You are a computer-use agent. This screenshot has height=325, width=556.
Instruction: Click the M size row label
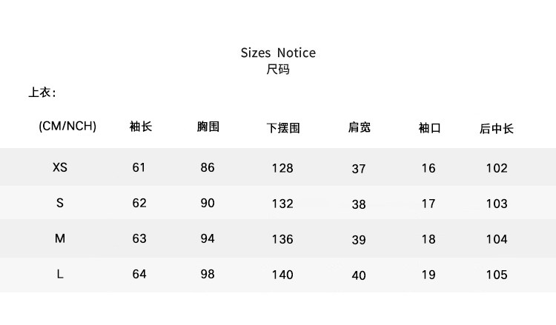click(60, 238)
